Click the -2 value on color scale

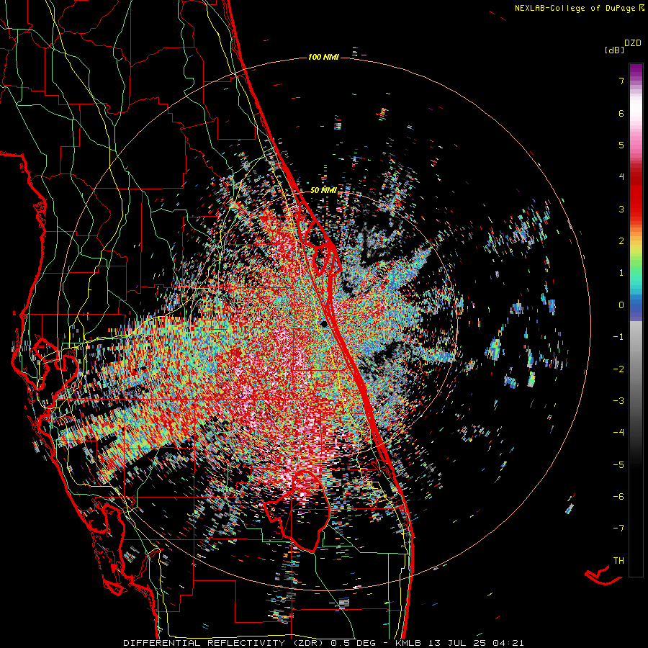tap(618, 369)
